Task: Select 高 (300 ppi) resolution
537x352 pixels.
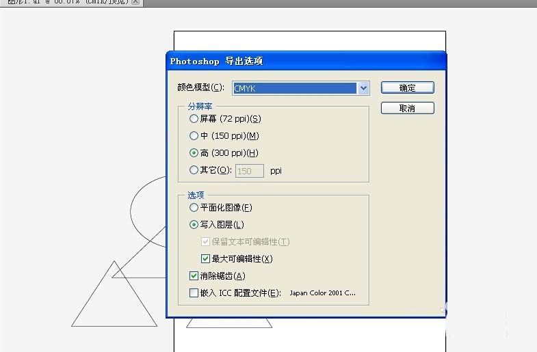Action: [194, 153]
